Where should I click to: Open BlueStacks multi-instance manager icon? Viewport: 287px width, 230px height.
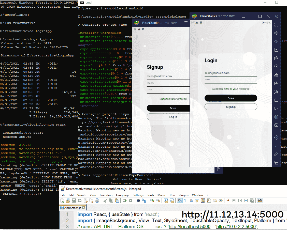pos(276,117)
